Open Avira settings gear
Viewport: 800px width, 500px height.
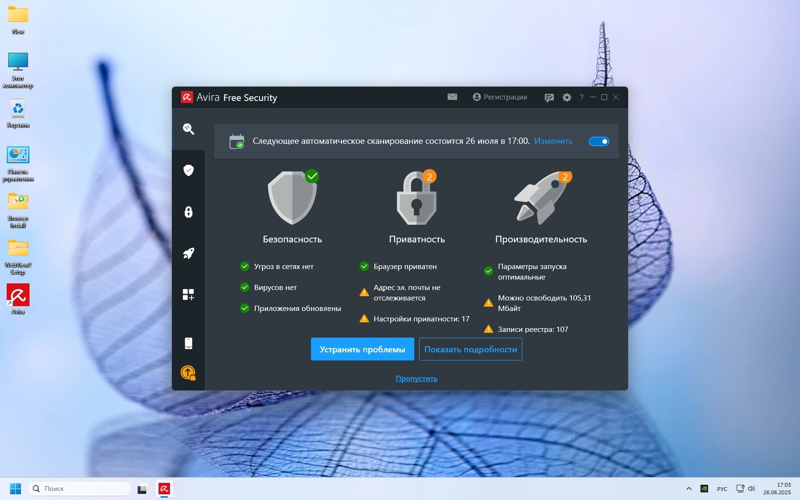[567, 97]
